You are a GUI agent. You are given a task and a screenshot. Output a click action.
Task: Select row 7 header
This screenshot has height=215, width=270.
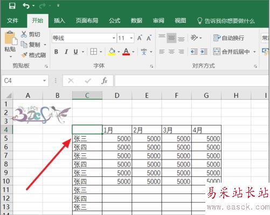coord(6,155)
